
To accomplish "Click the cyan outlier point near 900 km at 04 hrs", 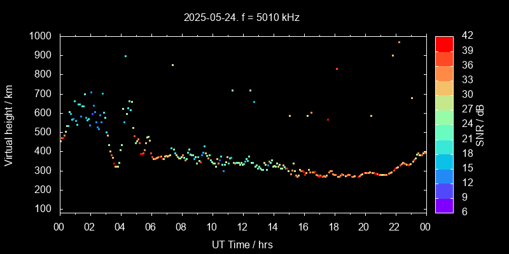I will click(x=125, y=56).
